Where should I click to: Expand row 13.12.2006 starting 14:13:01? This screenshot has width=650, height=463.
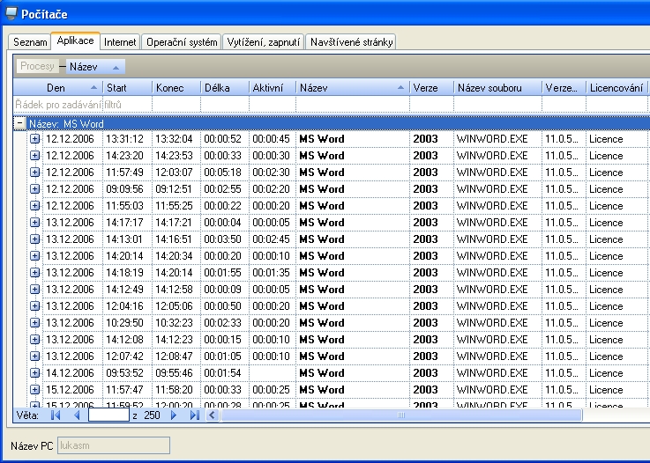34,239
